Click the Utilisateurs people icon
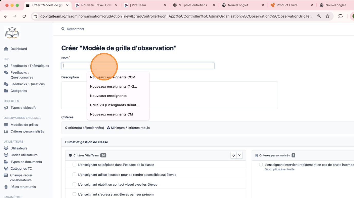The image size is (354, 198). coord(6,148)
